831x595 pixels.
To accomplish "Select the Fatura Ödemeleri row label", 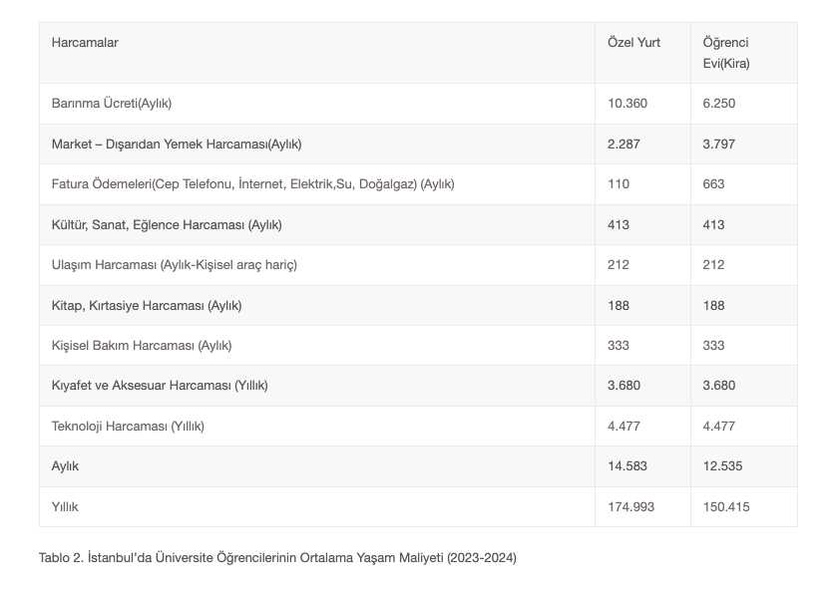I will point(252,184).
